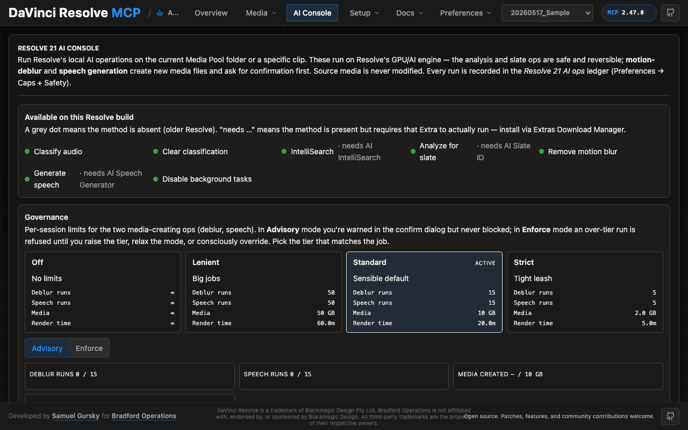Switch governance mode to Enforce
This screenshot has width=688, height=430.
click(x=89, y=348)
